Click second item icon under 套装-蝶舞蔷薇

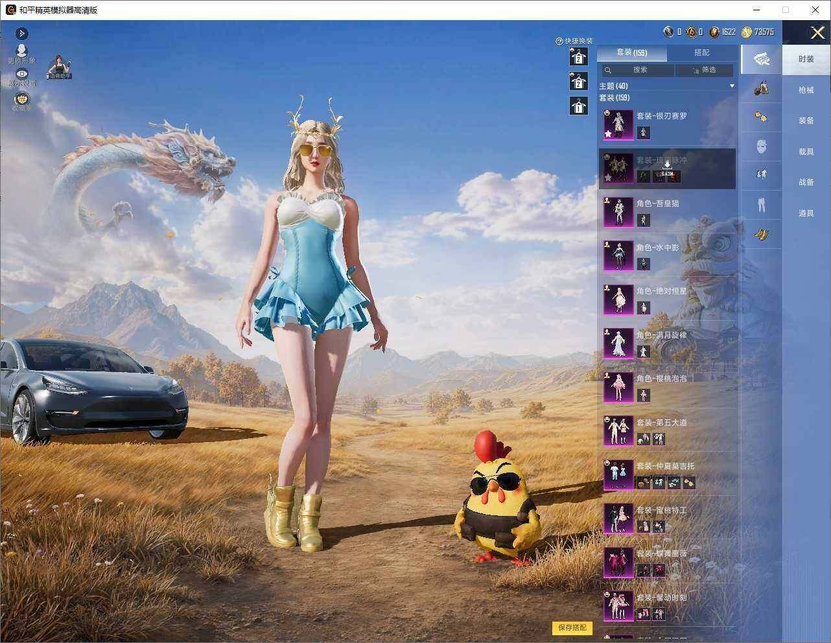click(659, 570)
